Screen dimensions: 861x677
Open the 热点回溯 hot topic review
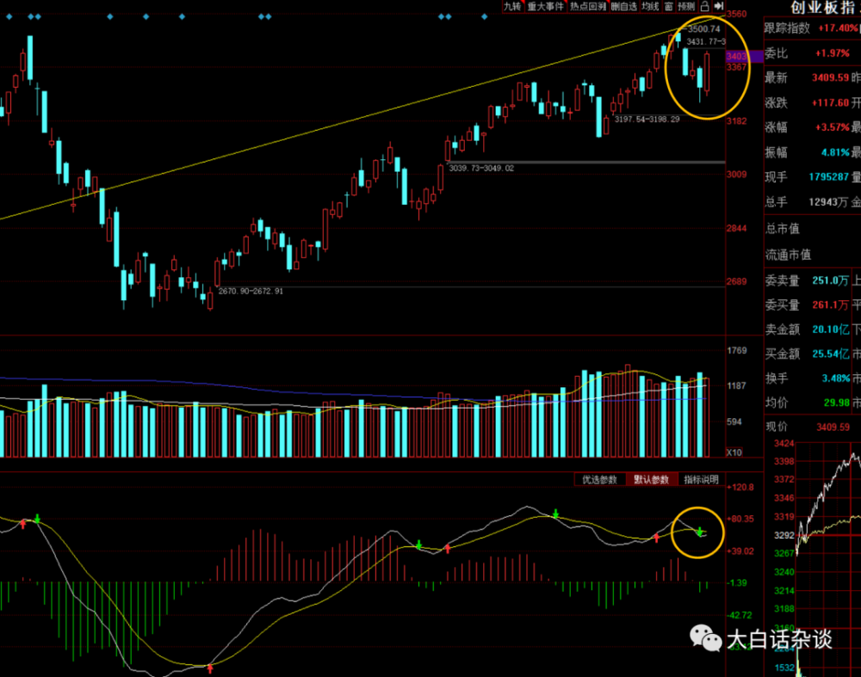pos(587,6)
